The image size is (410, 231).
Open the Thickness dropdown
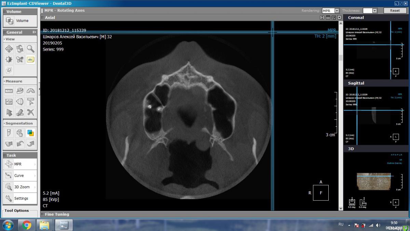point(374,11)
